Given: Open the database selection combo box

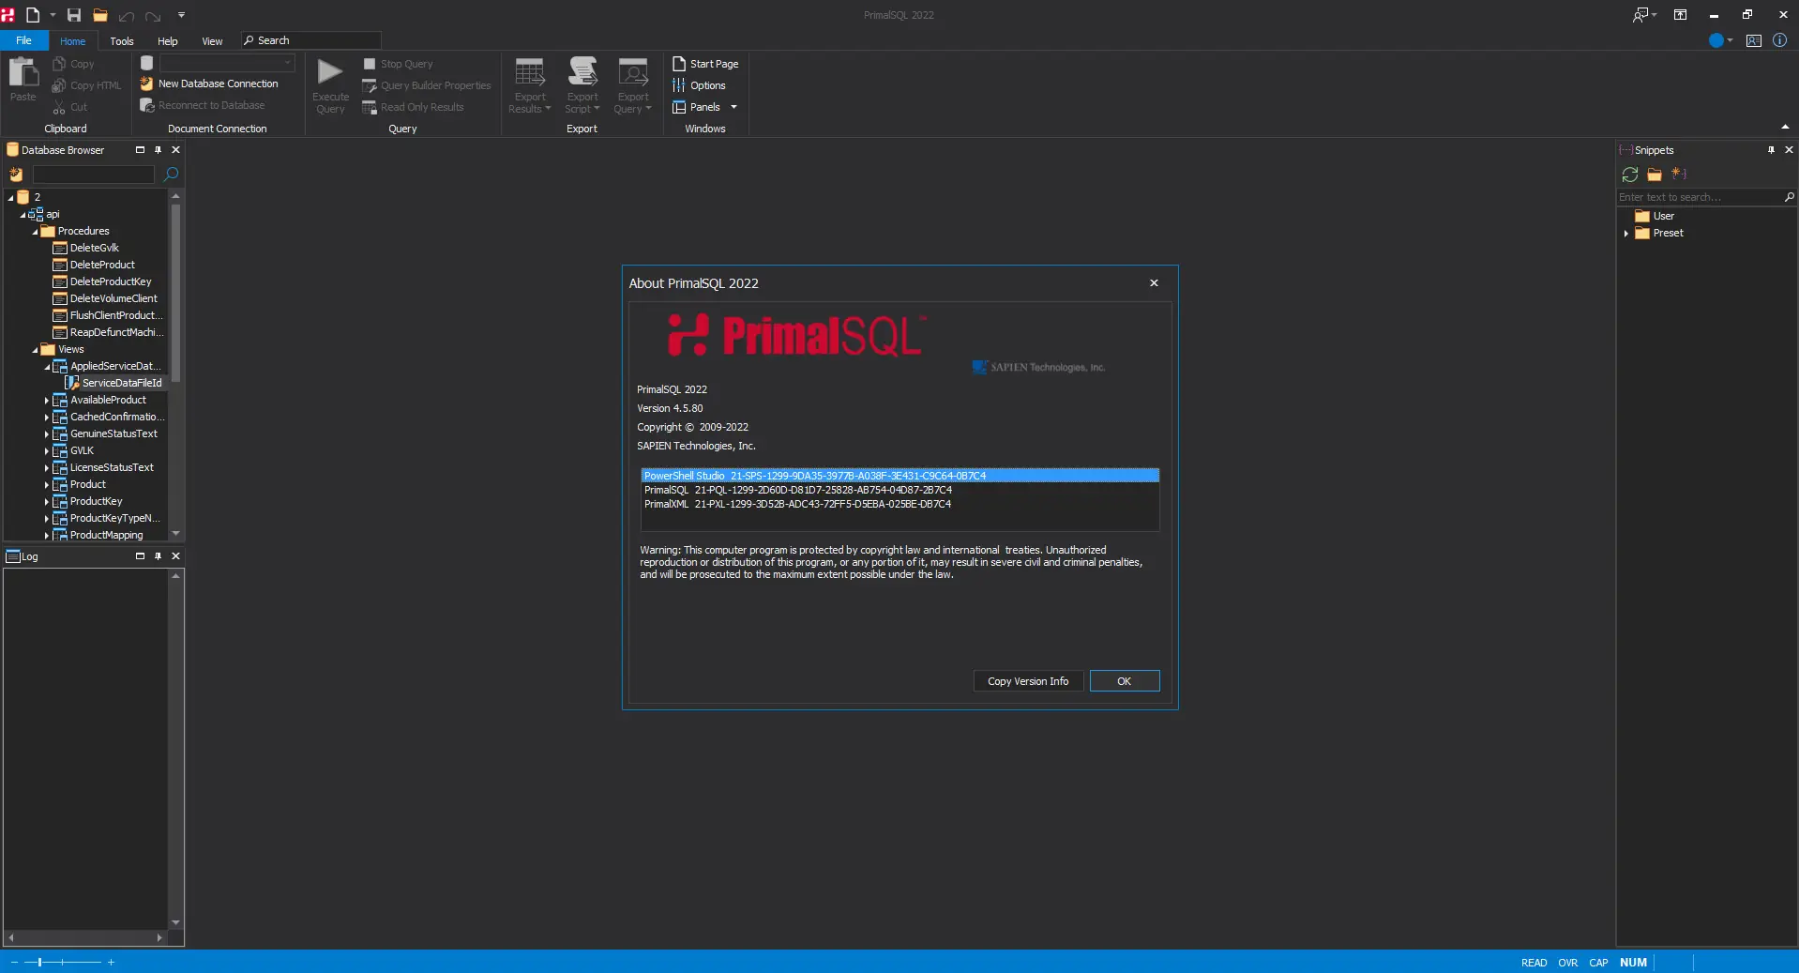Looking at the screenshot, I should click(227, 63).
